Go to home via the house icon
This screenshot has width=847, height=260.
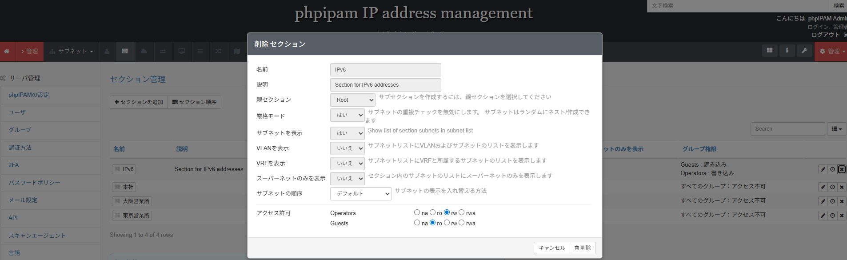[x=7, y=52]
